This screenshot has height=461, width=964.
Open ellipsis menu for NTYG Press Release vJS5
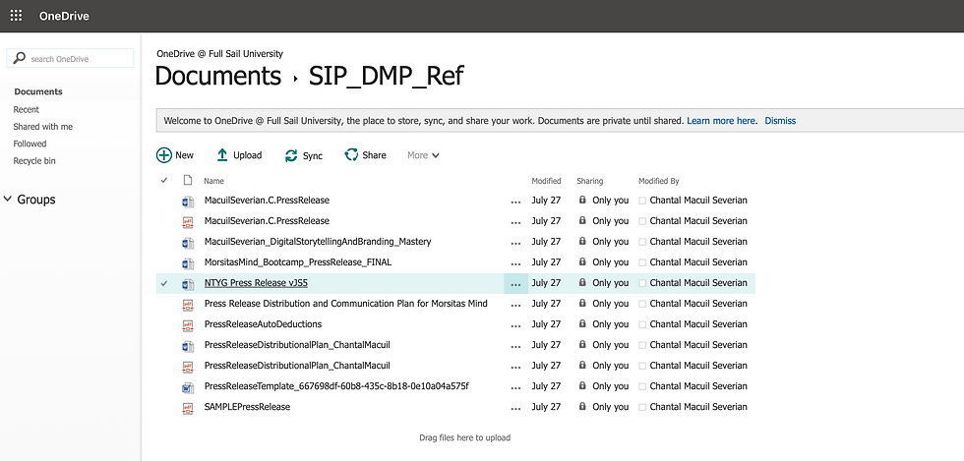click(515, 283)
